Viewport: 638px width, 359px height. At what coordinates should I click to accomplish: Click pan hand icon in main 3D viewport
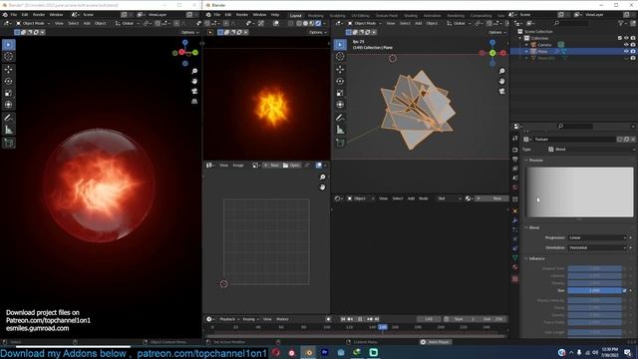(x=502, y=81)
